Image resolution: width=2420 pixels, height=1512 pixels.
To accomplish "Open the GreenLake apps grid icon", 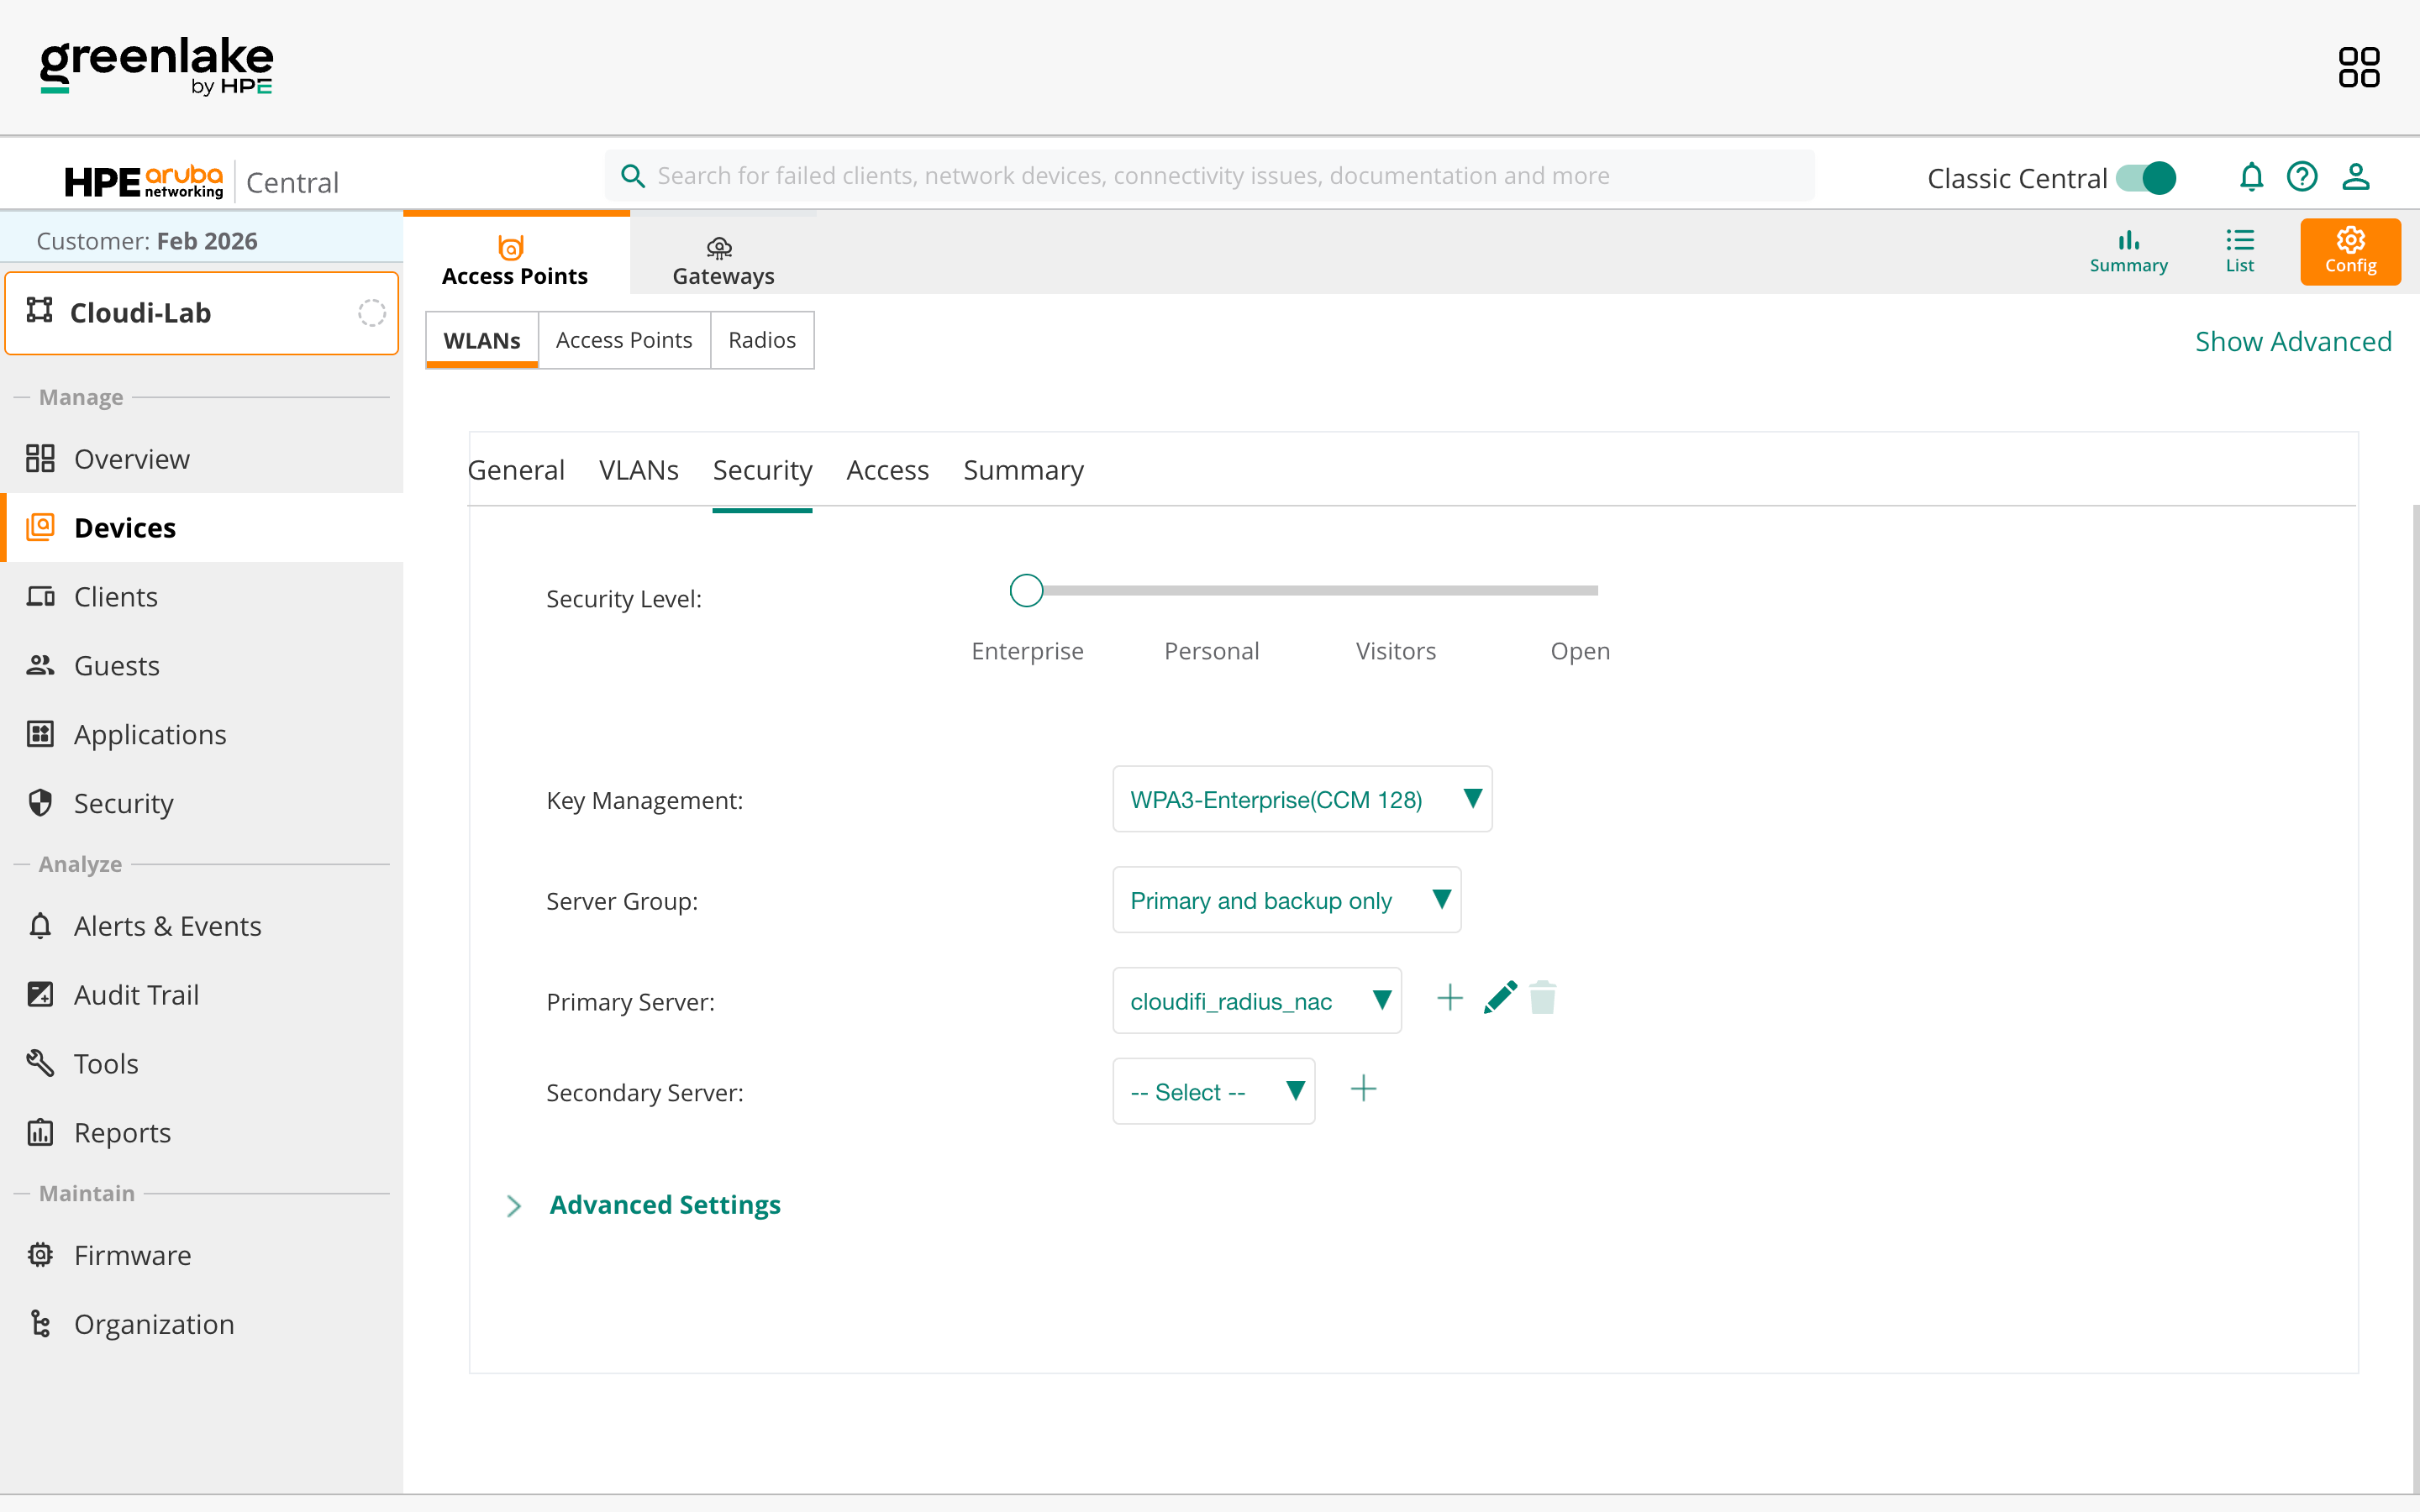I will tap(2358, 67).
